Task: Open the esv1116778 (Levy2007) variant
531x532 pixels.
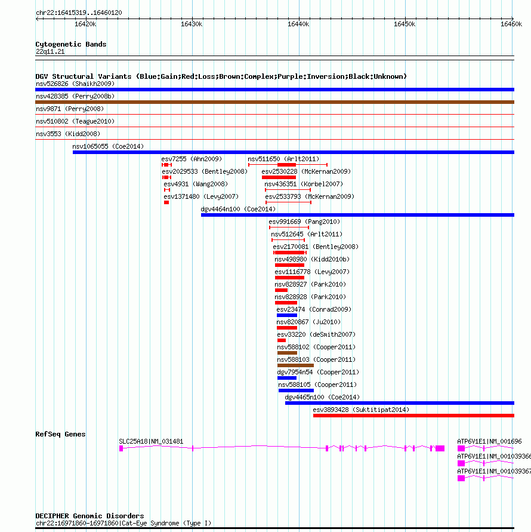Action: (x=312, y=272)
